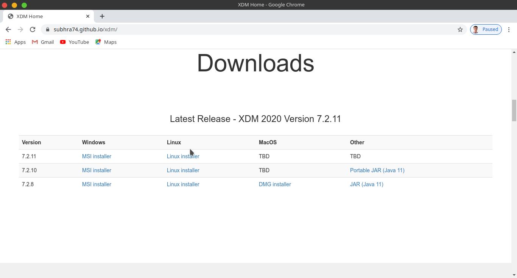Download MSI installer for version 7.2.10
517x278 pixels.
[x=97, y=170]
